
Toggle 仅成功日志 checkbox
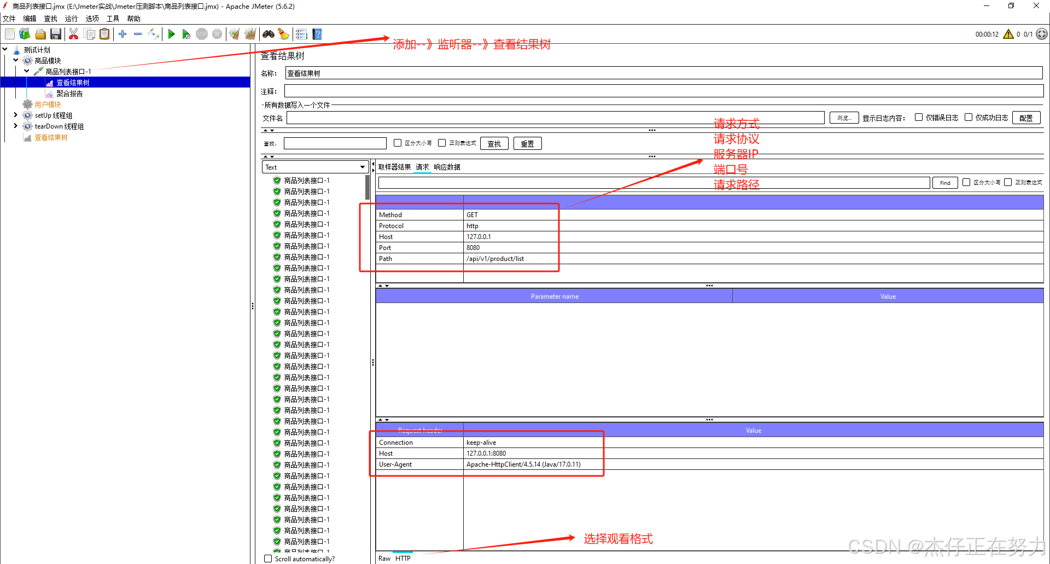[969, 117]
